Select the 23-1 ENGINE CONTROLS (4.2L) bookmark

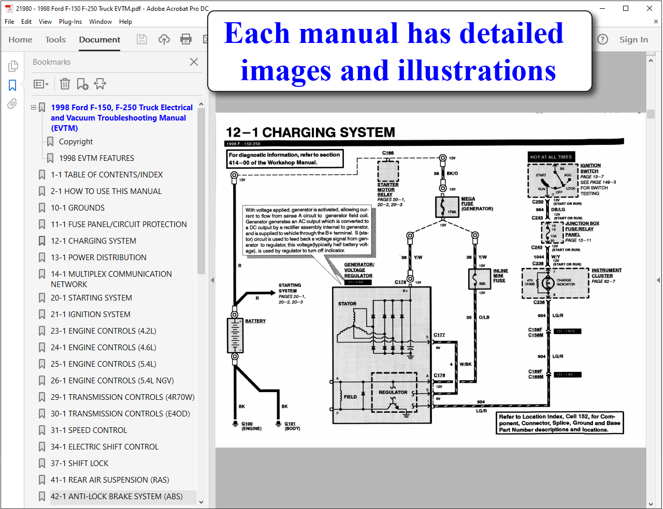104,331
